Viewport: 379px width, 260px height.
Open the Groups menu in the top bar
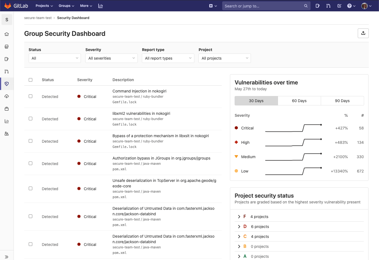[x=66, y=6]
